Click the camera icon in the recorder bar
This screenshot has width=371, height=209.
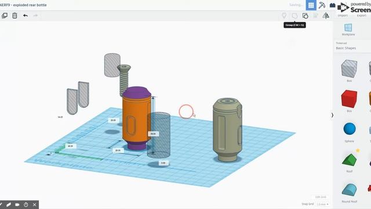click(x=17, y=204)
